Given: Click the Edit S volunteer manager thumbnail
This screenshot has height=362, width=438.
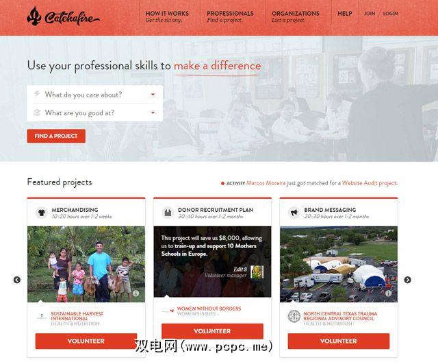Looking at the screenshot, I should (257, 272).
